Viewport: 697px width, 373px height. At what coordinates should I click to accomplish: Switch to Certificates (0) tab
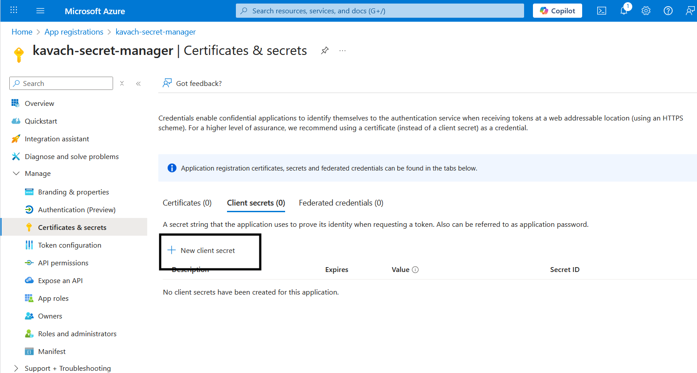coord(187,203)
